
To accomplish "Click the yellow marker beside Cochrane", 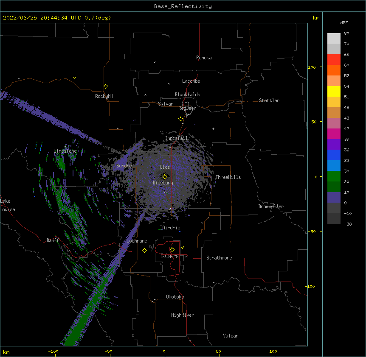I will tap(144, 250).
